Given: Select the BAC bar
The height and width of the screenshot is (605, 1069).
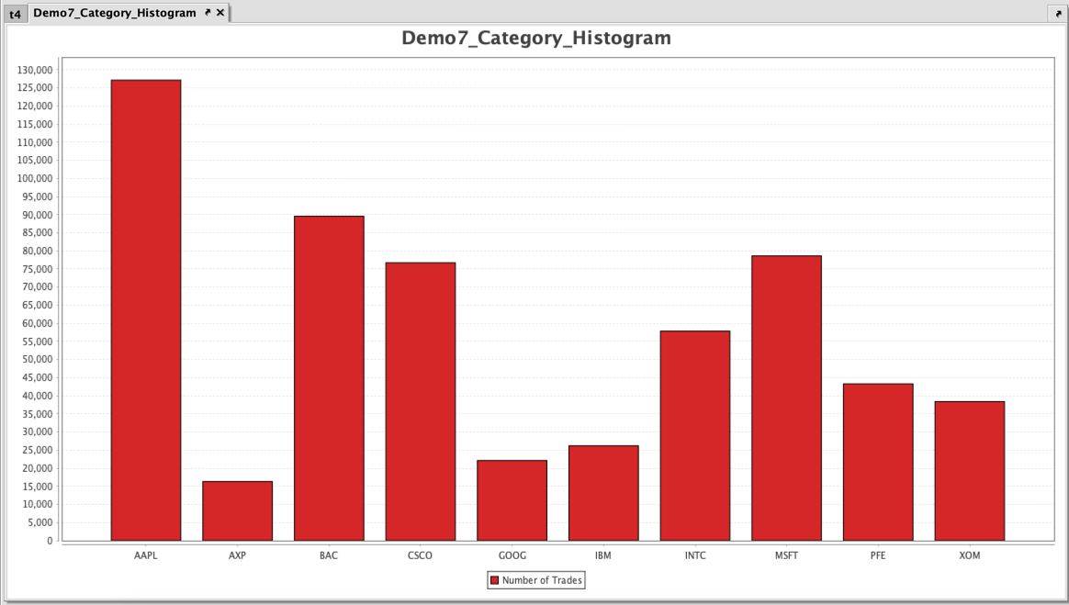Looking at the screenshot, I should click(329, 378).
